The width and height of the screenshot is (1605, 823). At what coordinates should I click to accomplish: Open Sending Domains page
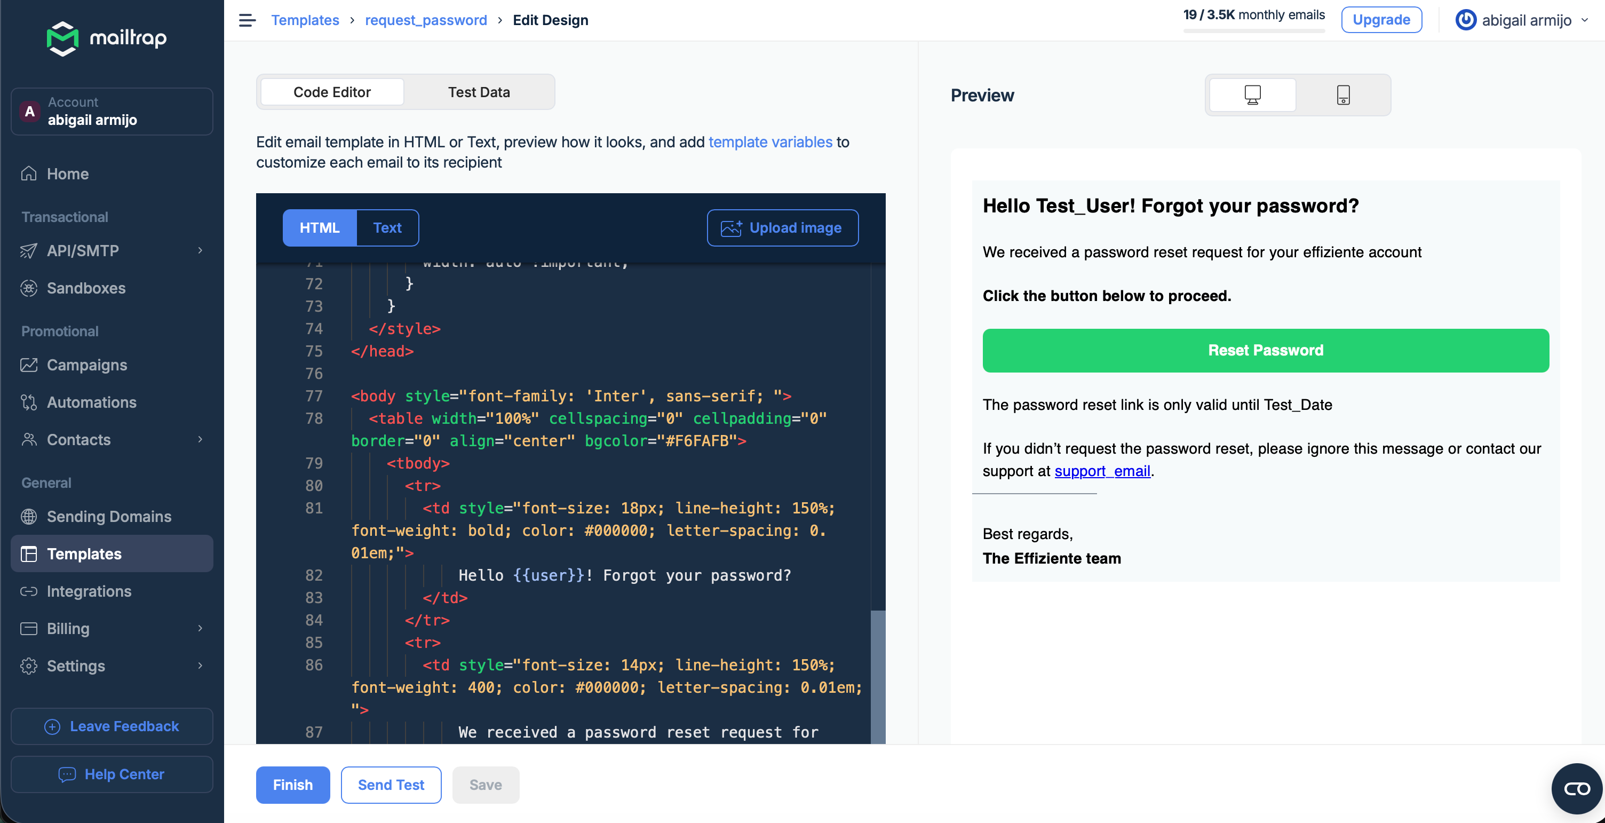(x=109, y=516)
